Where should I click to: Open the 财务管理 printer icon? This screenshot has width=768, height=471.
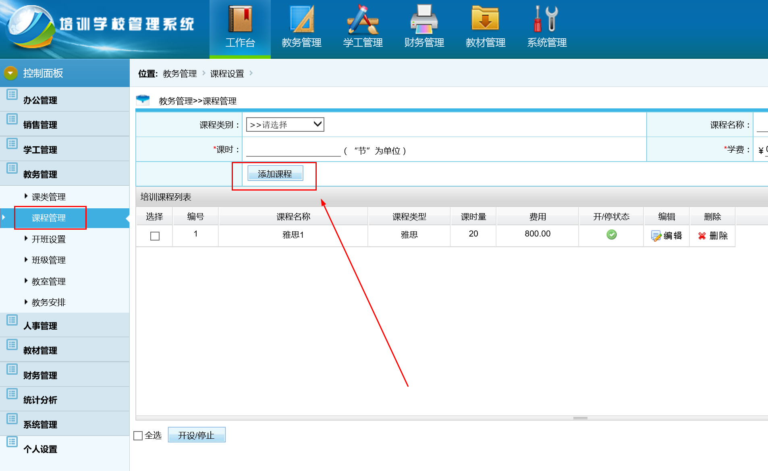[424, 19]
